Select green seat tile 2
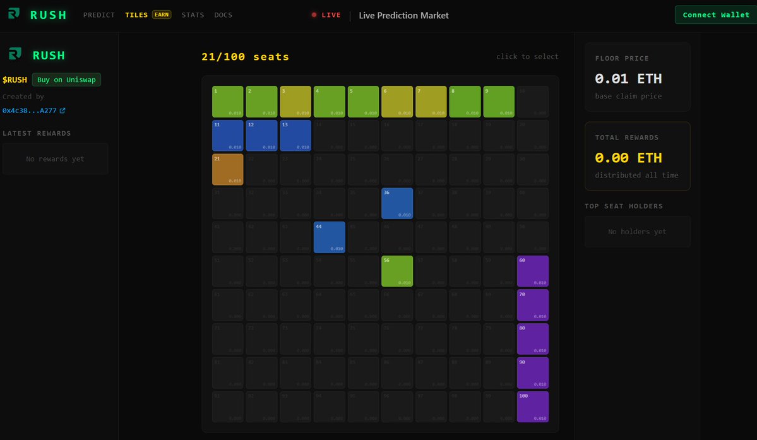 tap(261, 102)
